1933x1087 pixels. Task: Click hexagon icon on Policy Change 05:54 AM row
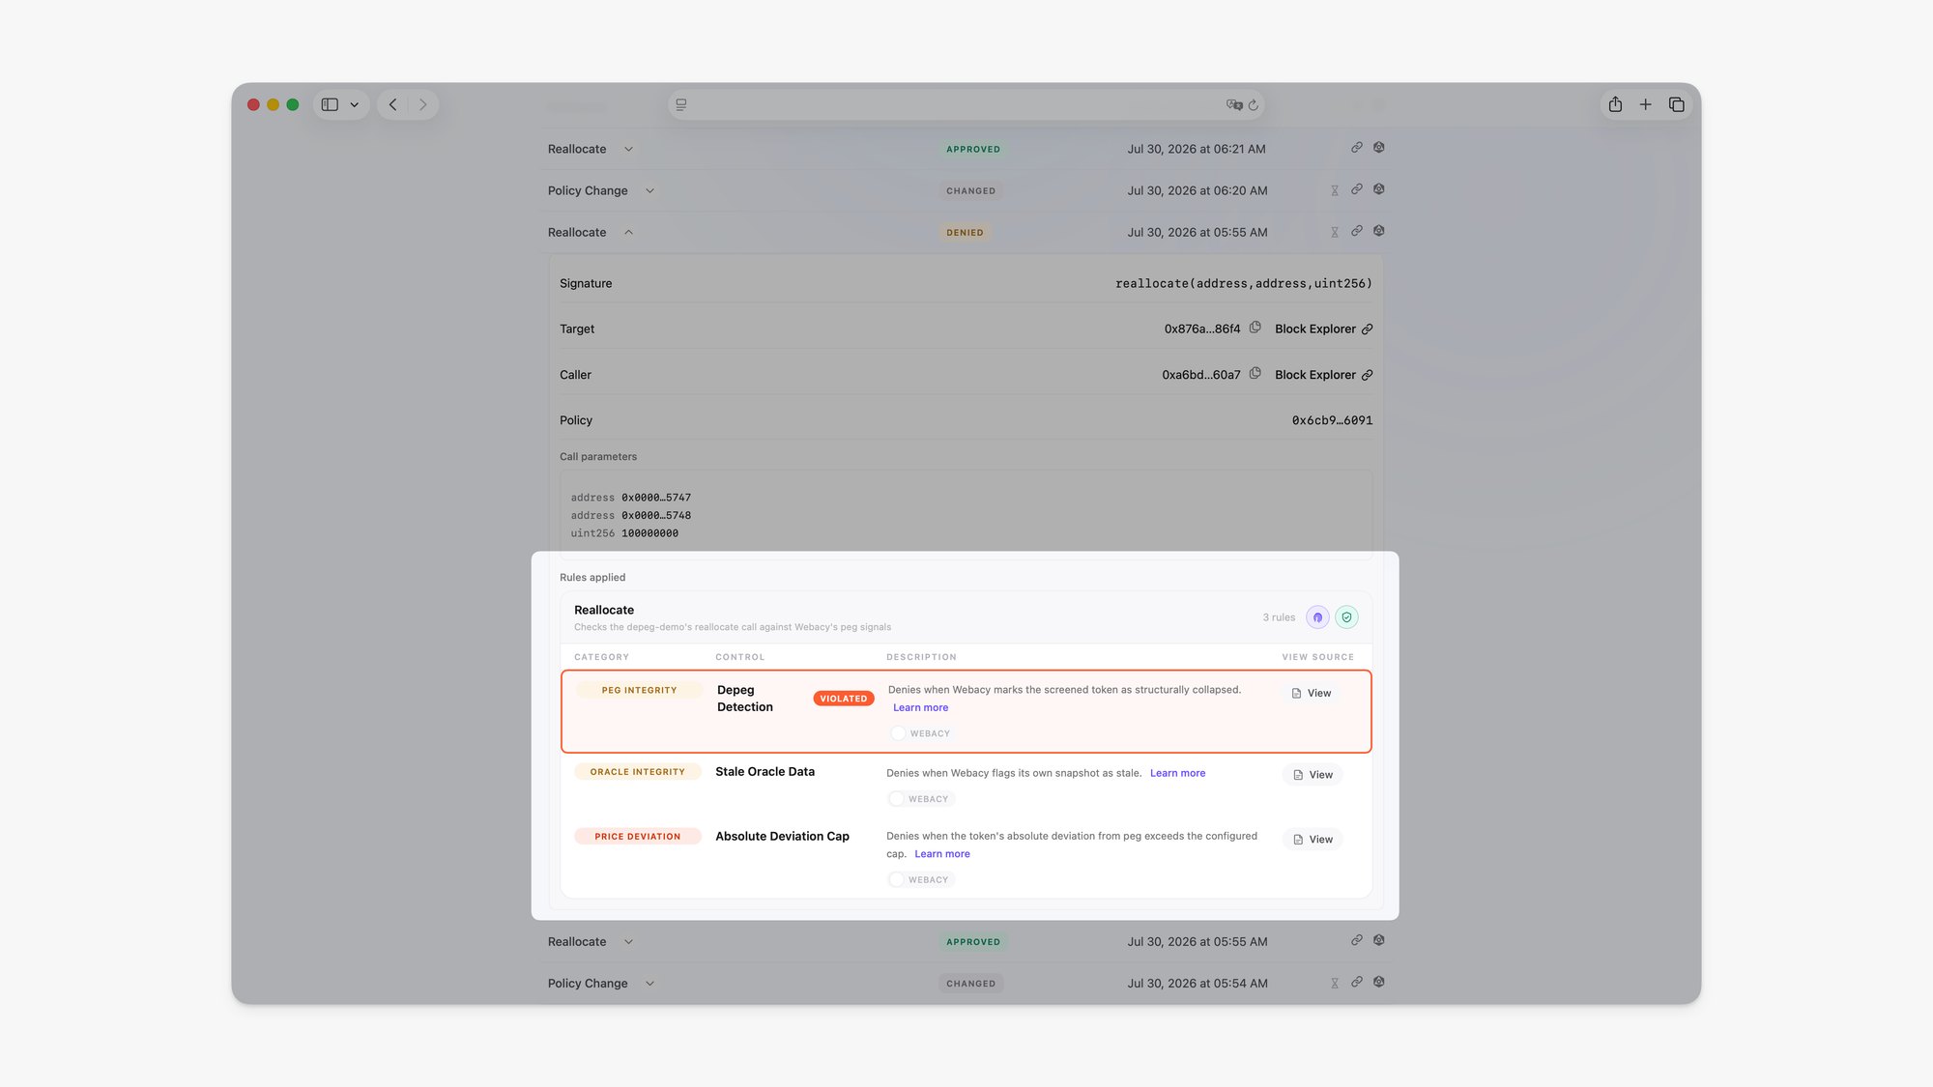click(1379, 982)
